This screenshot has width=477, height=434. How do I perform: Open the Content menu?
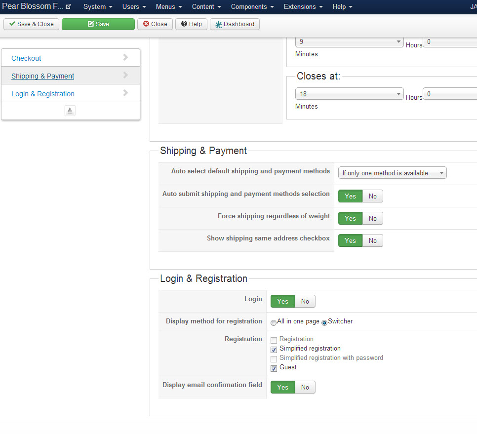[x=206, y=7]
